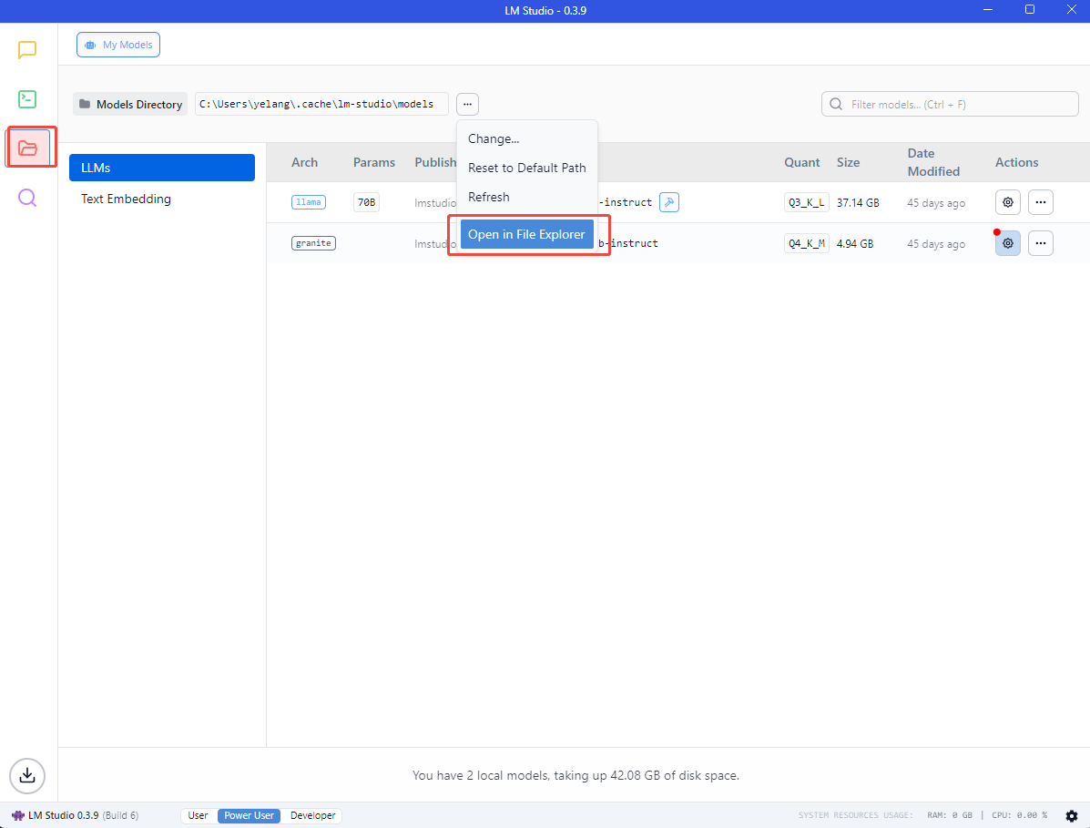
Task: Open the Discover magnifier sidebar icon
Action: point(27,198)
